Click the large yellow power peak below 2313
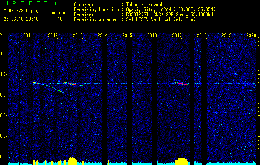This screenshot has height=165, width=260. tap(72, 160)
